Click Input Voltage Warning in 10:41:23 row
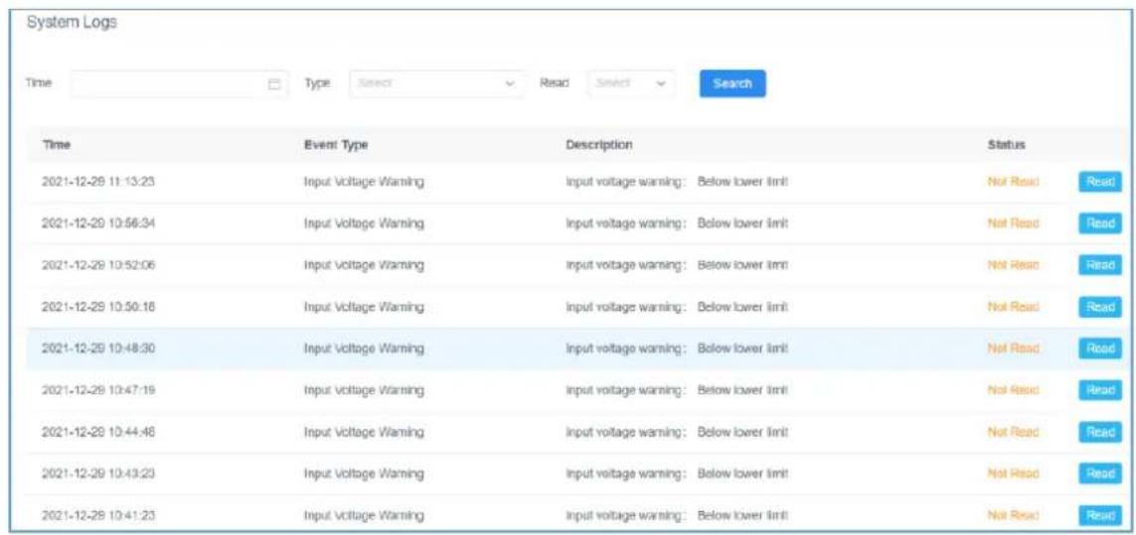The height and width of the screenshot is (535, 1136). [364, 515]
